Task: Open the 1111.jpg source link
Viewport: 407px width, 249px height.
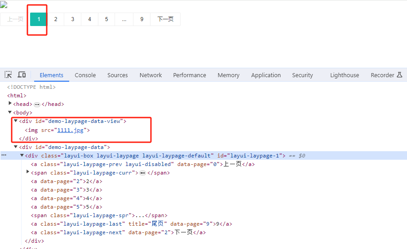Action: [71, 130]
